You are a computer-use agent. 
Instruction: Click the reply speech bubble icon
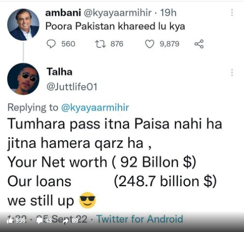51,44
